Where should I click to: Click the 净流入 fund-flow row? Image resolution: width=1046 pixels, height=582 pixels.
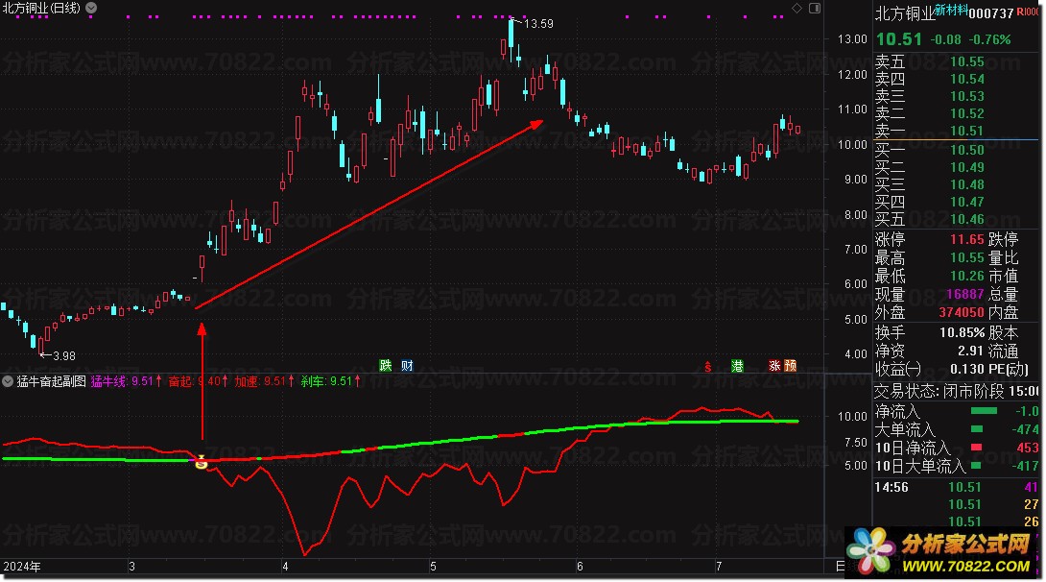click(x=957, y=412)
